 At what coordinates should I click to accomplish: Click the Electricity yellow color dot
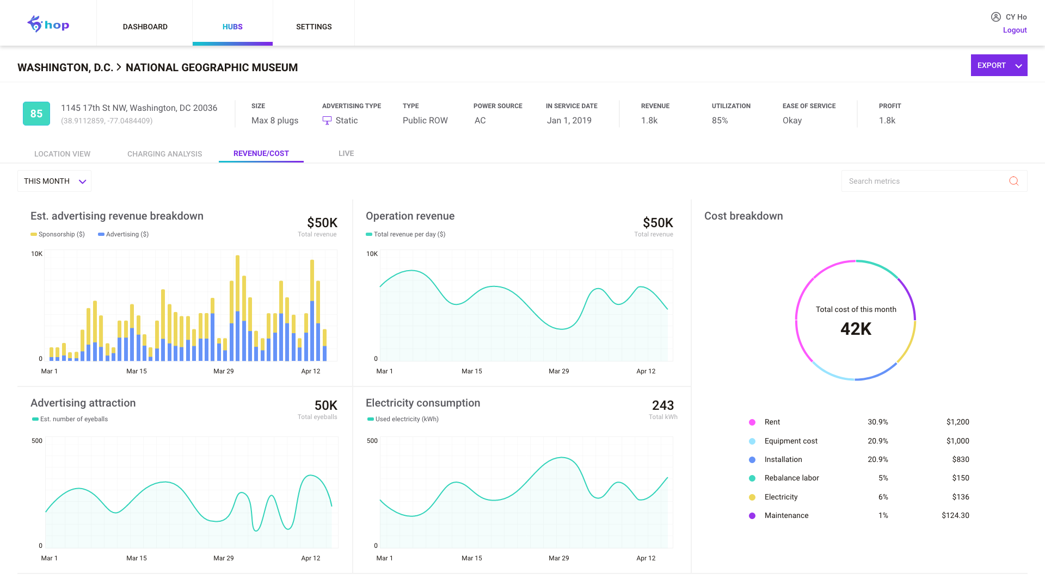[752, 497]
